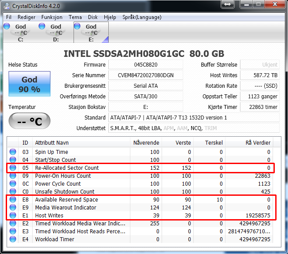The height and width of the screenshot is (254, 288).
Task: Click the Oppstart Teller 1123 ganger field
Action: 260,97
